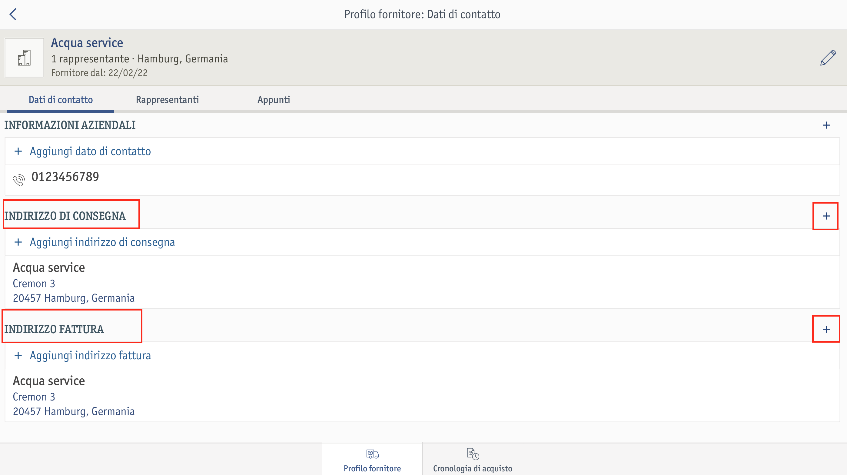Click the plus icon beside Indirizzo fattura

pos(826,329)
